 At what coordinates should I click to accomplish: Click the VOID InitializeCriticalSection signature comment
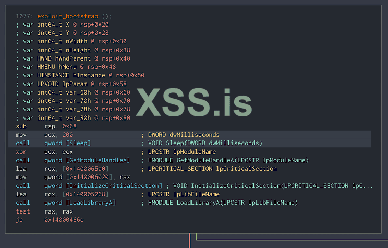click(x=273, y=186)
